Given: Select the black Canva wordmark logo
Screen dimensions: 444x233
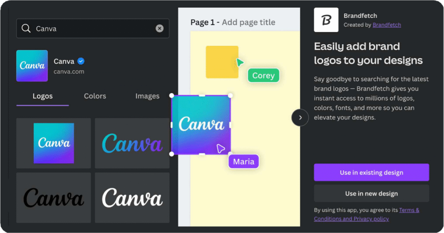Looking at the screenshot, I should pyautogui.click(x=53, y=197).
